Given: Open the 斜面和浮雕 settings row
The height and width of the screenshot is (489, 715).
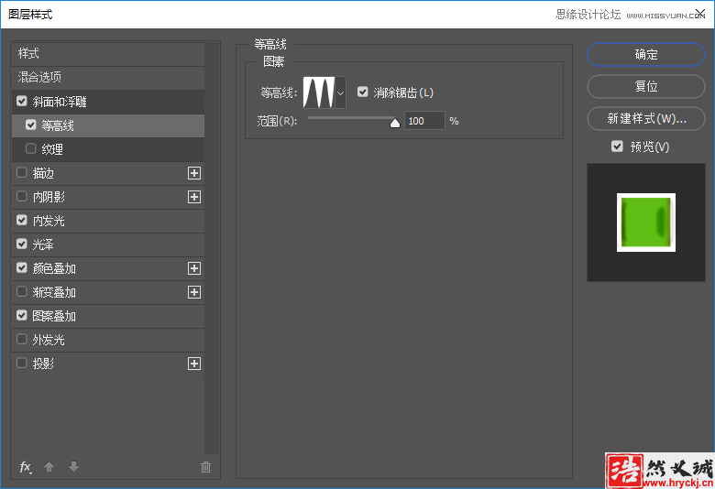Looking at the screenshot, I should pos(108,102).
